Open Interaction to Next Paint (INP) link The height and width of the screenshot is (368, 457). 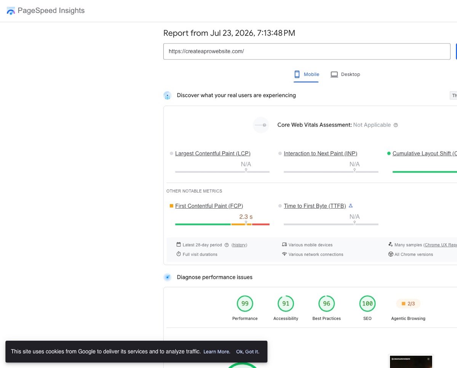320,153
